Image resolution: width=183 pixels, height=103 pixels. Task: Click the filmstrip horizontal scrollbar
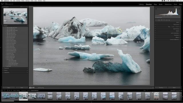coord(8,101)
